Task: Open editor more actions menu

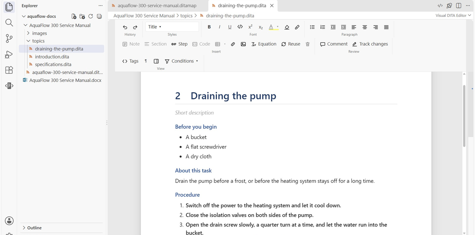Action: pos(468,6)
